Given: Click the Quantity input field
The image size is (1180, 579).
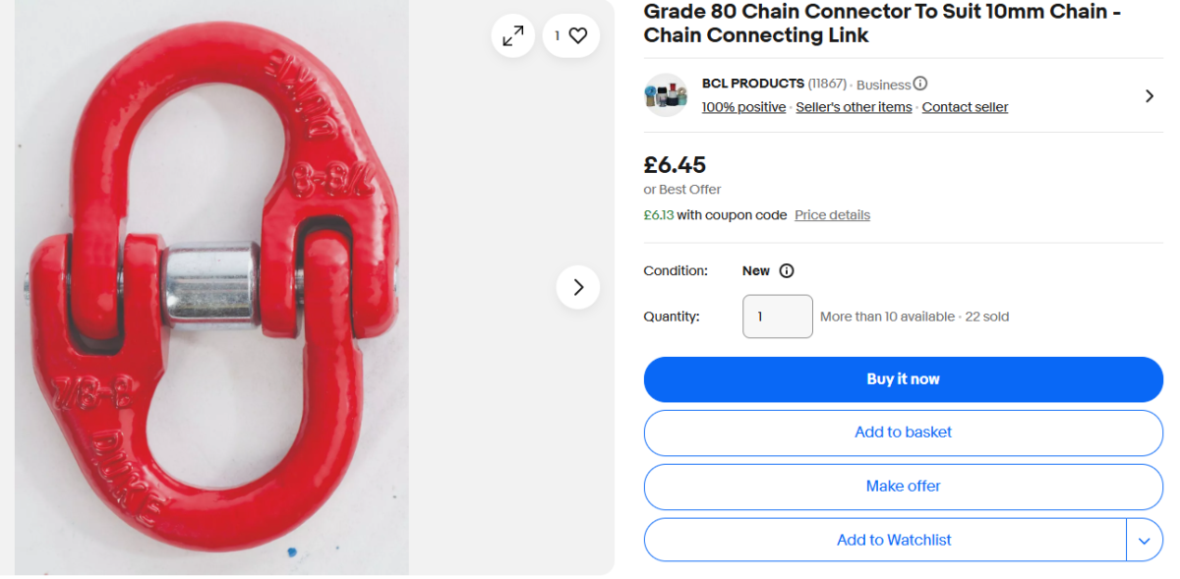Looking at the screenshot, I should (777, 317).
